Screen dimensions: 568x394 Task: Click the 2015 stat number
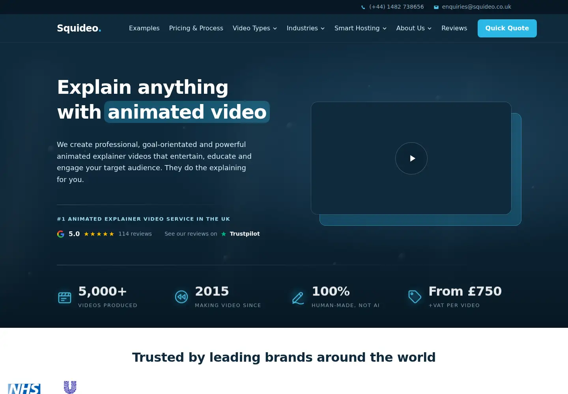(212, 291)
